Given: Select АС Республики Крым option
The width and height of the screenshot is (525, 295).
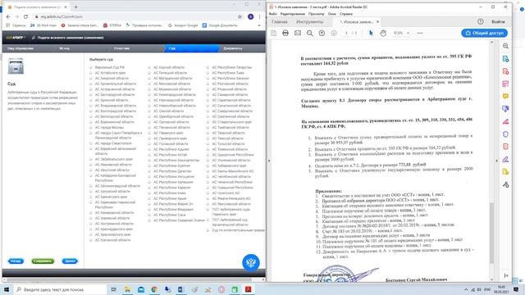Looking at the screenshot, I should click(x=149, y=198).
